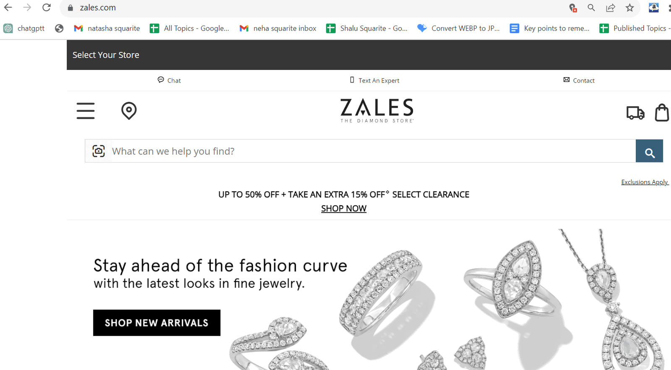Open visual search camera in search bar
Viewport: 671px width, 370px height.
click(x=98, y=151)
